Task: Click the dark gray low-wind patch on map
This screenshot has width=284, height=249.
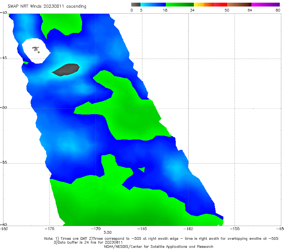Action: 66,70
